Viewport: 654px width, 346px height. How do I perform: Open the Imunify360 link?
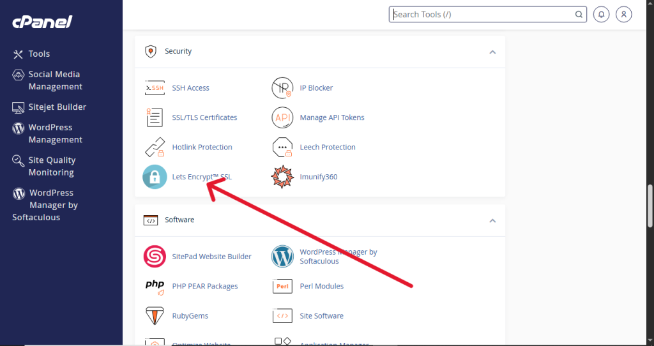point(319,177)
